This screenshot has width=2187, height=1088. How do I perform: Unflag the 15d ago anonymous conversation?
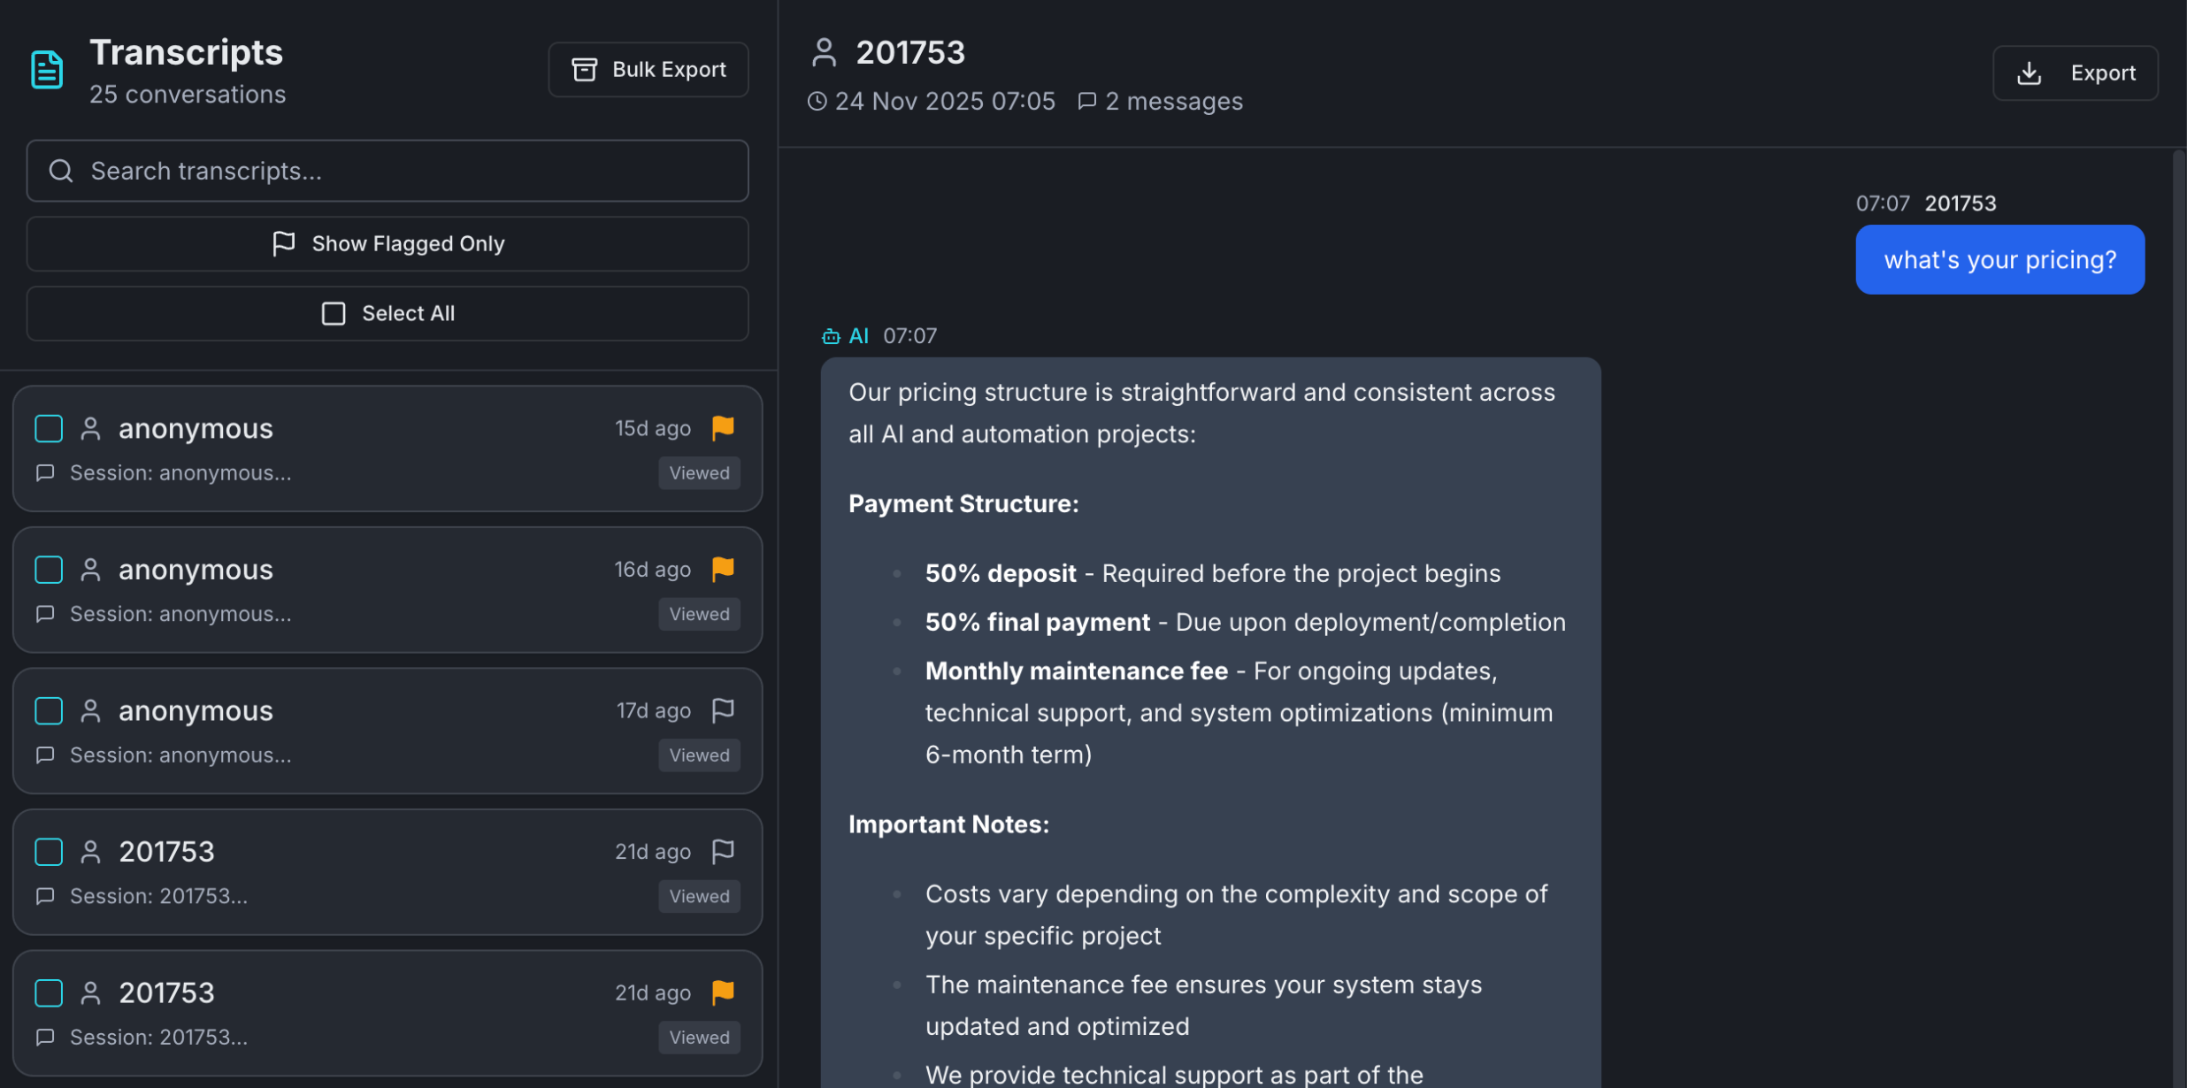[x=723, y=427]
